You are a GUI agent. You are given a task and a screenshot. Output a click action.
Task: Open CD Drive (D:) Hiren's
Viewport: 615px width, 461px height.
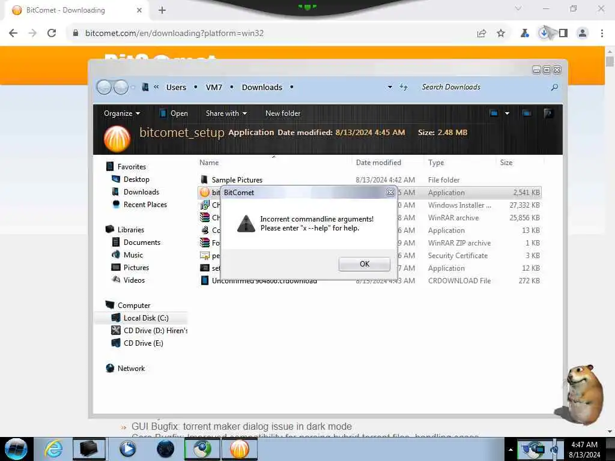click(156, 331)
